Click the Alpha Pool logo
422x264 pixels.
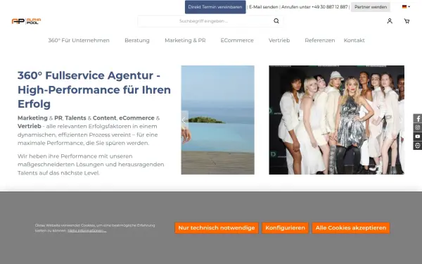(27, 21)
